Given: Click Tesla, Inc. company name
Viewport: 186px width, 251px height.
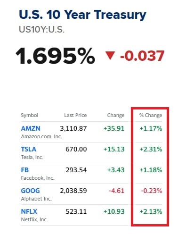Looking at the screenshot, I should click(32, 158).
